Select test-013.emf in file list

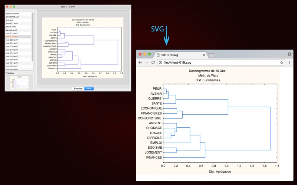[18, 33]
